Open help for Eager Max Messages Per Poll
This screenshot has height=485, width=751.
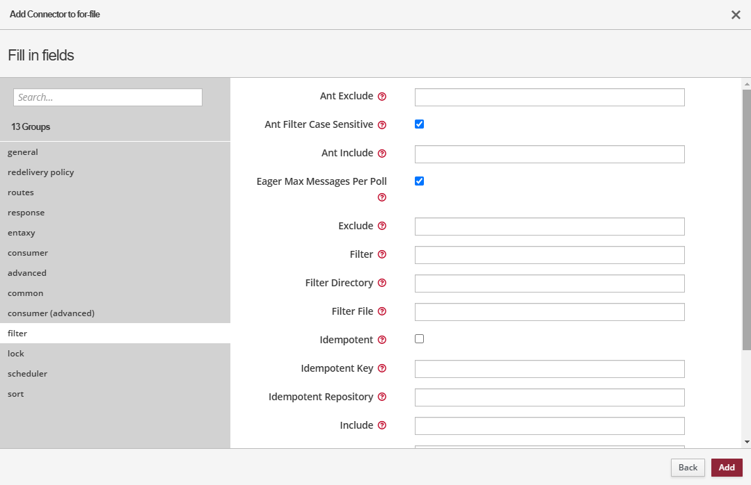coord(381,197)
